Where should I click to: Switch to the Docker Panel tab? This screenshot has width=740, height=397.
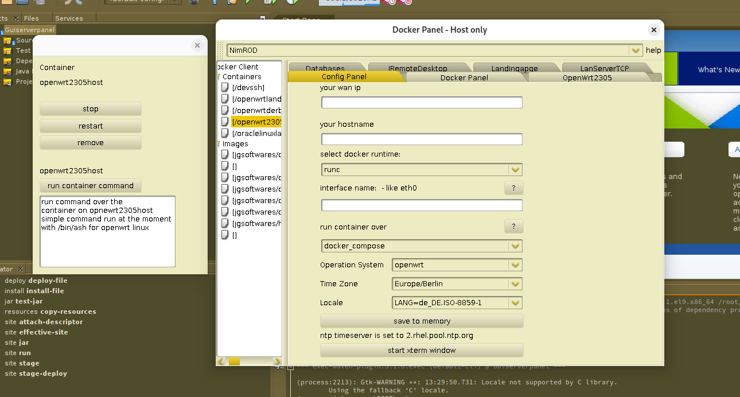click(x=464, y=77)
